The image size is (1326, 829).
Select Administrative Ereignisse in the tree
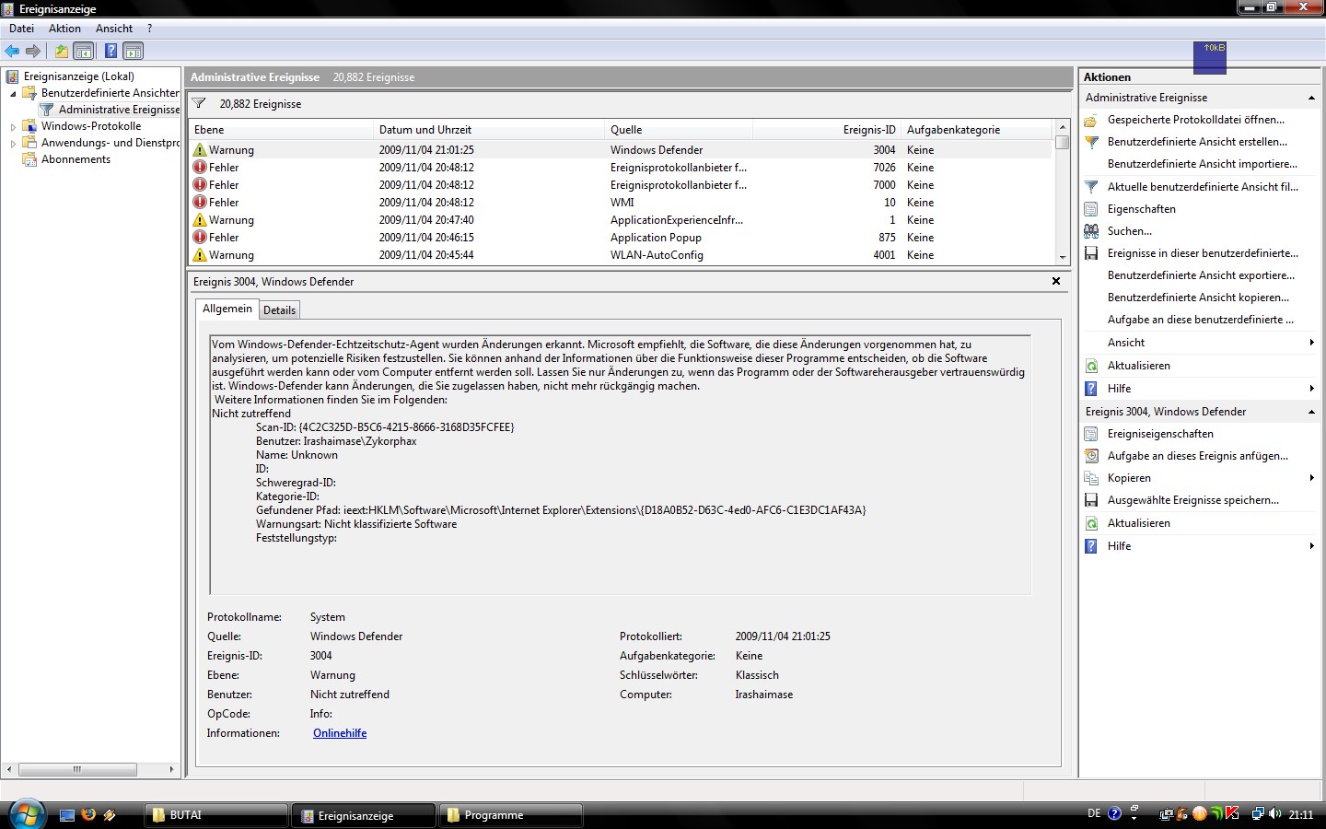(x=119, y=110)
